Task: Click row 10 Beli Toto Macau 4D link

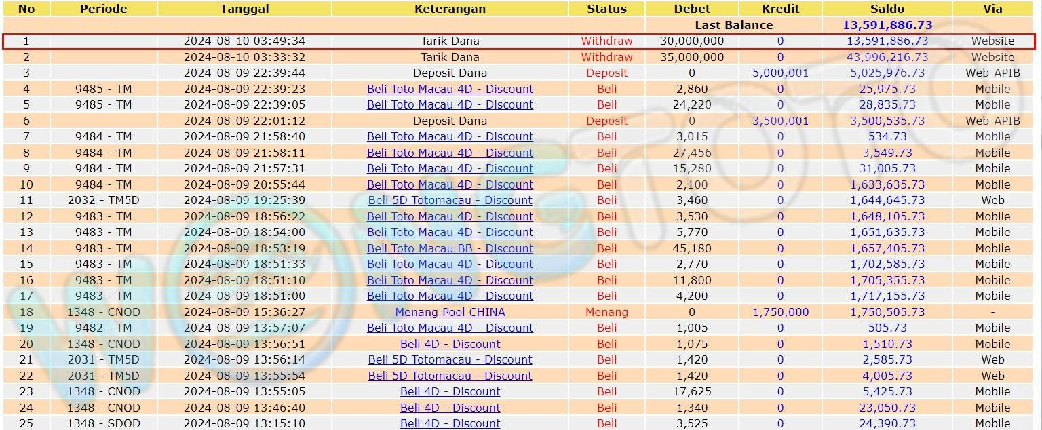Action: (450, 184)
